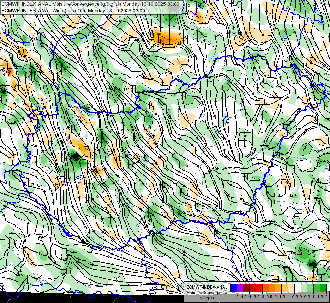Click the white legend swatch near 0
Image resolution: width=330 pixels, height=303 pixels.
click(298, 288)
